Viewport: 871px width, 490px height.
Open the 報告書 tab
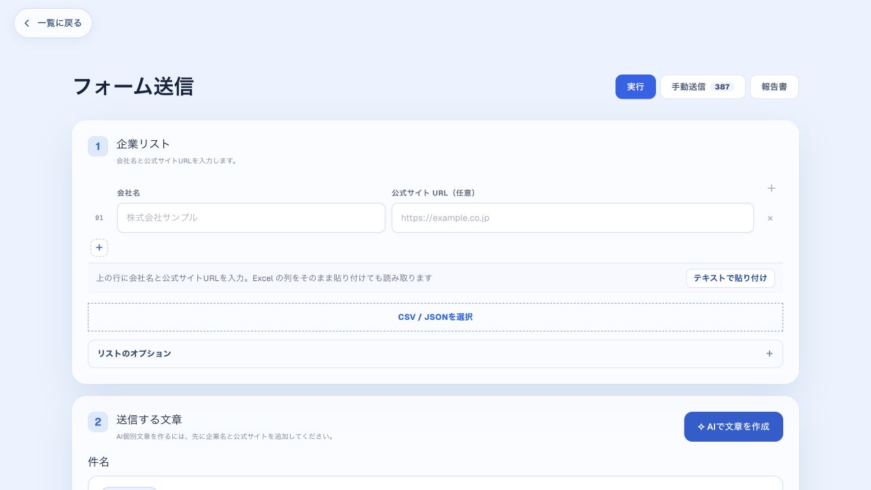pyautogui.click(x=774, y=87)
